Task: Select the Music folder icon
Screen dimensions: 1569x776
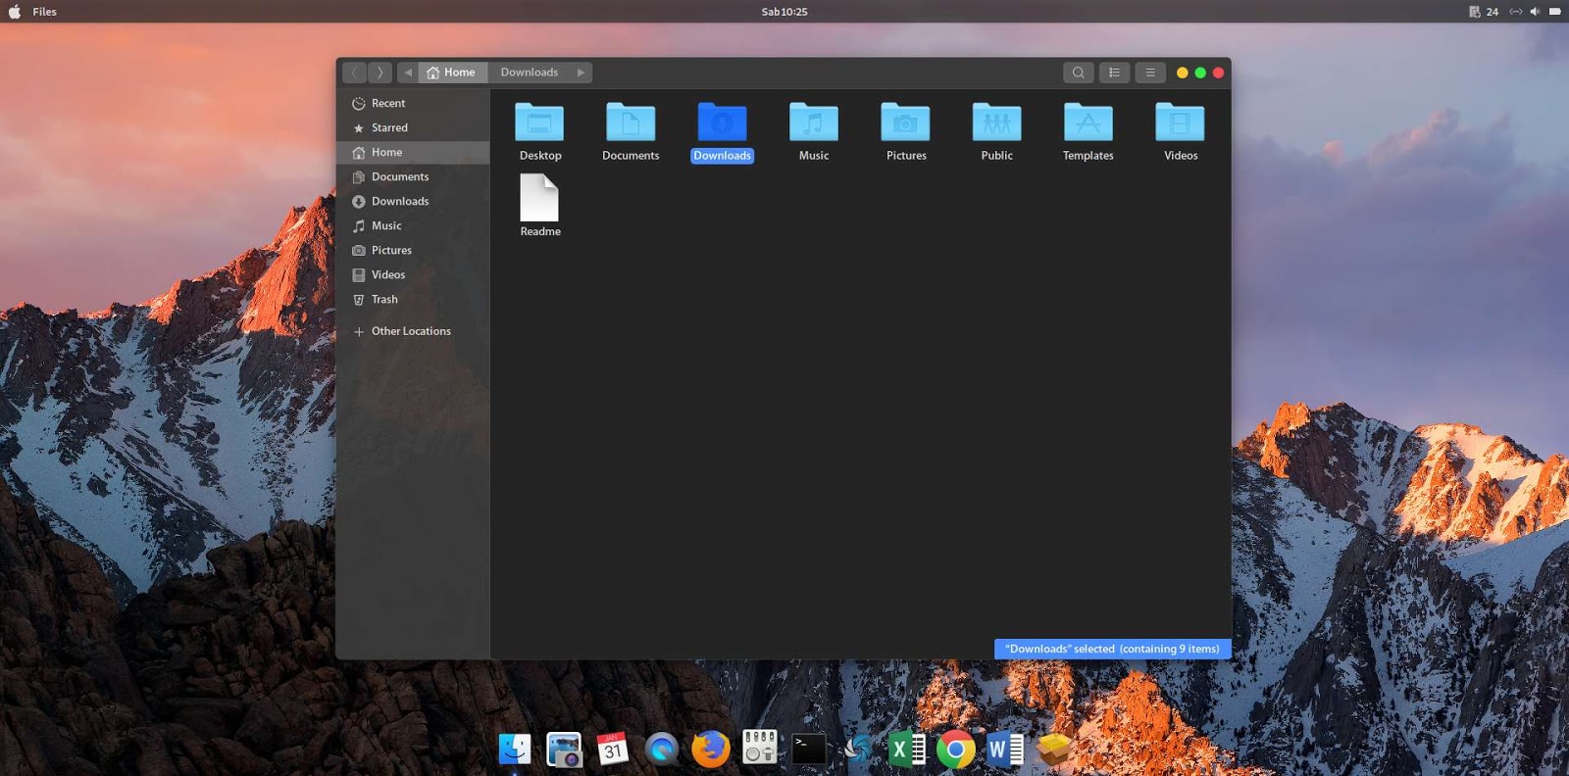Action: tap(814, 122)
